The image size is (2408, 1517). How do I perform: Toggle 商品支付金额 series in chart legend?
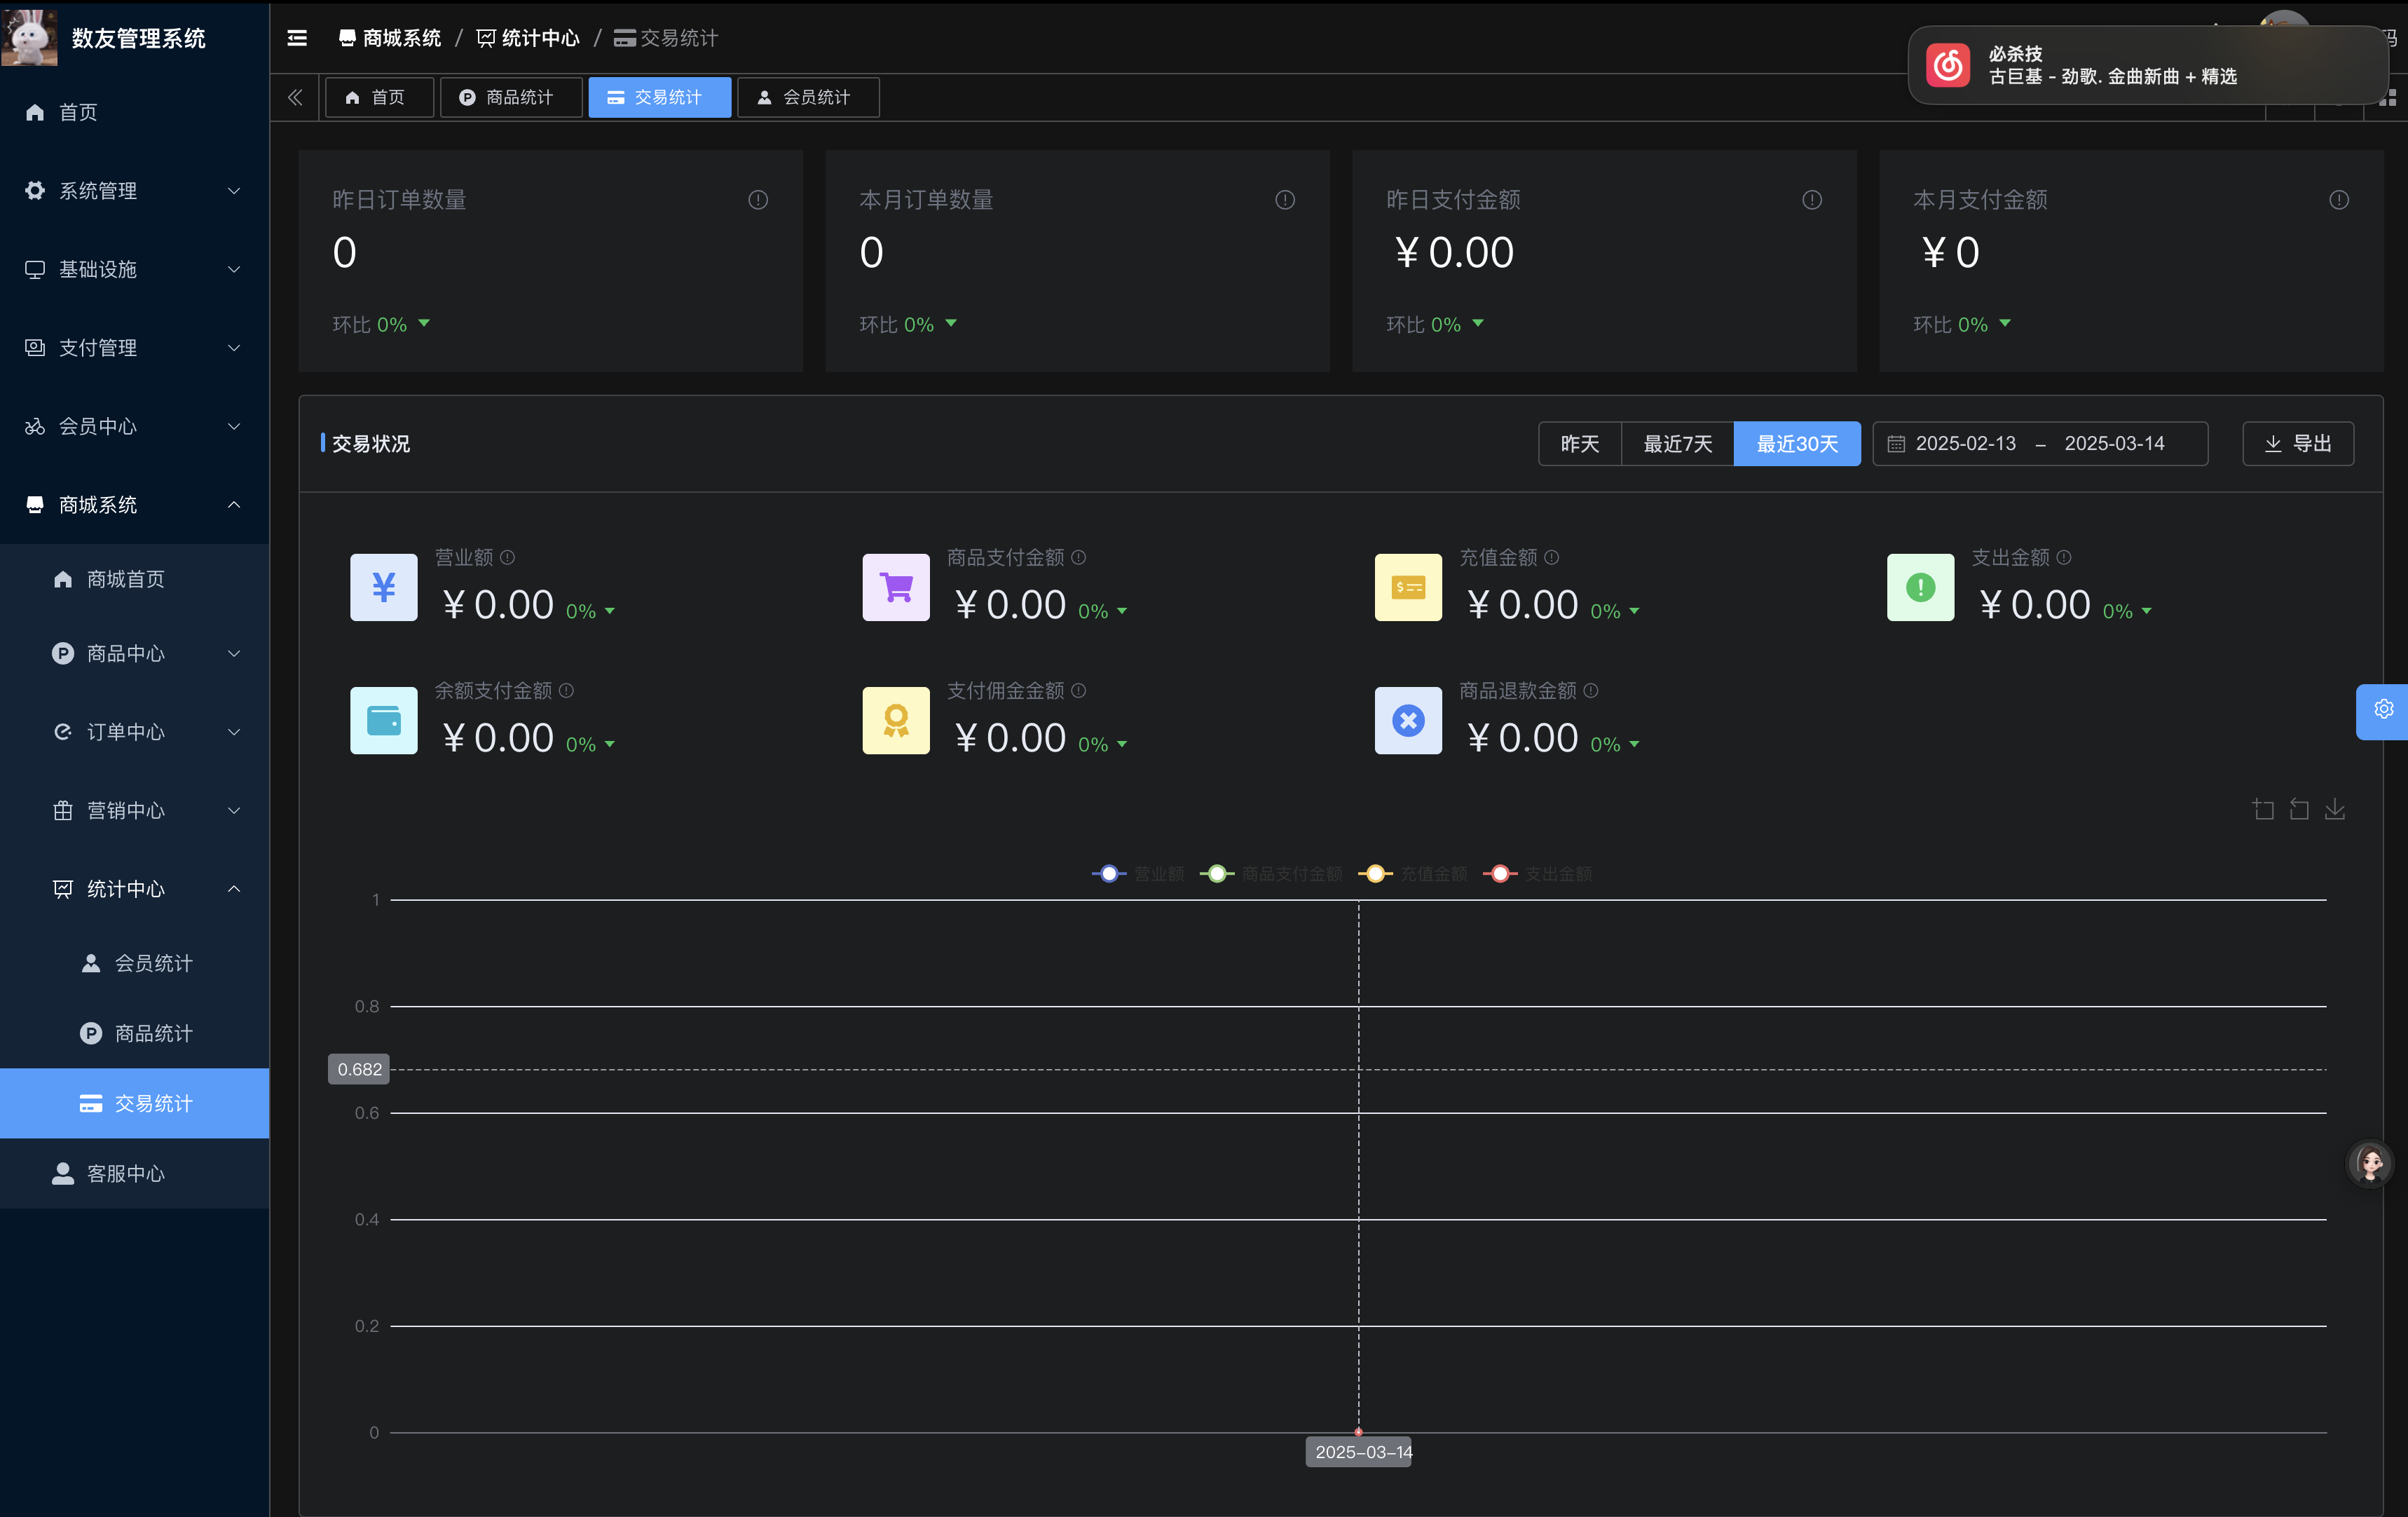(1271, 874)
